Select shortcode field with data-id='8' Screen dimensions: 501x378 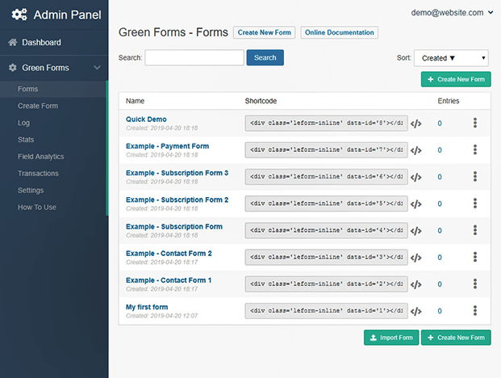(x=327, y=123)
